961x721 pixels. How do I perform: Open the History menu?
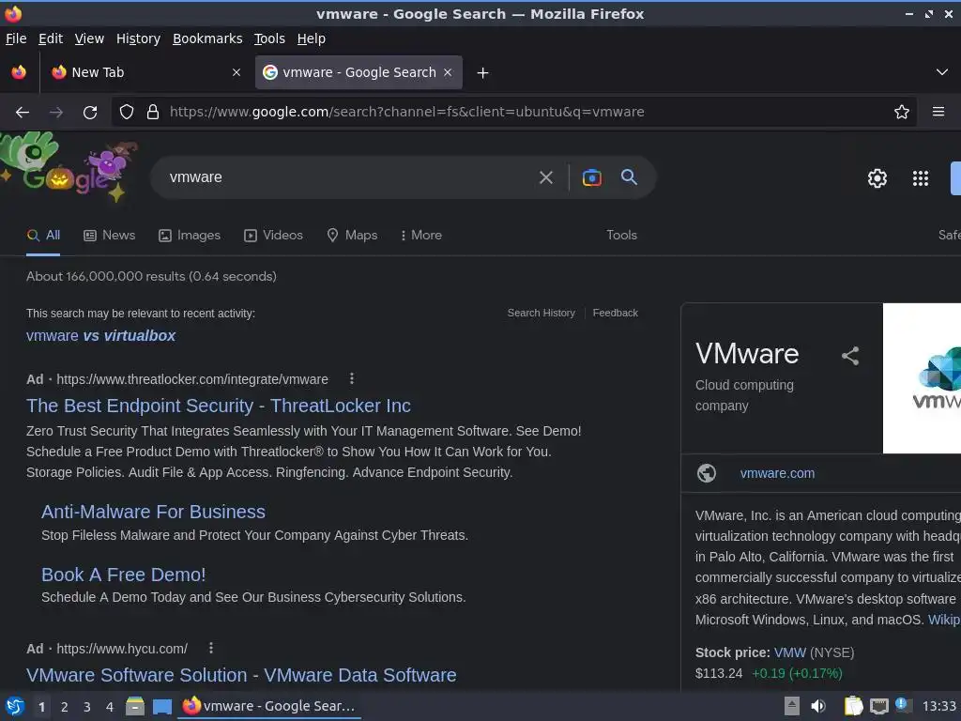(138, 38)
